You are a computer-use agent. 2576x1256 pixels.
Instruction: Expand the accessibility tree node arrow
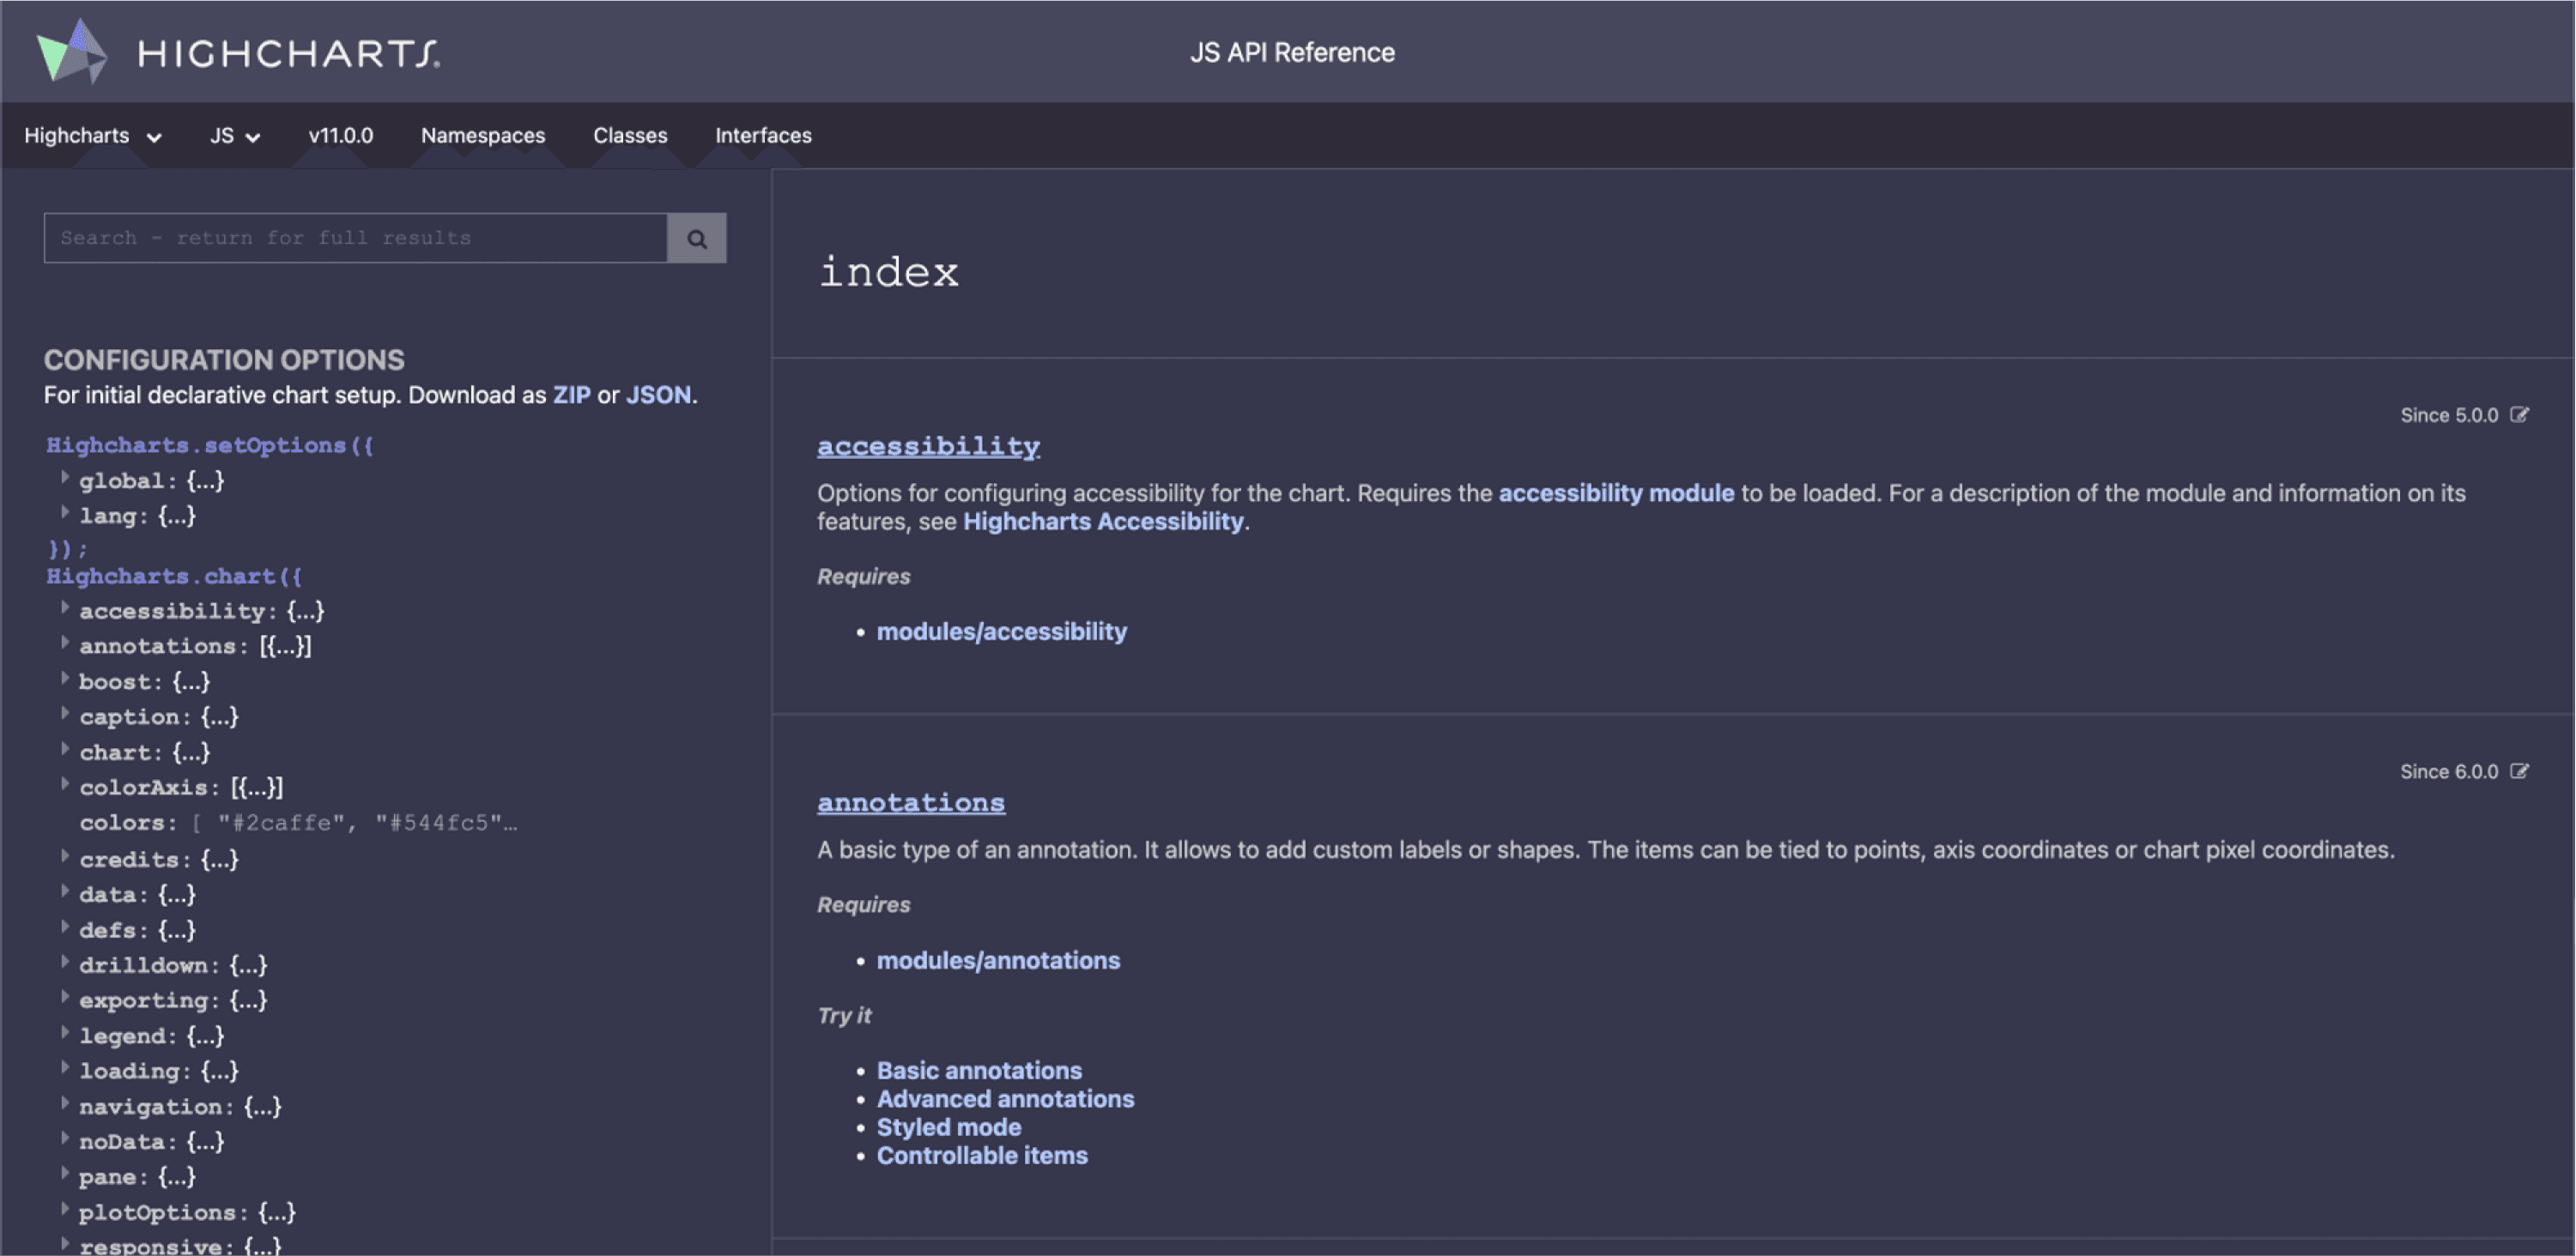65,608
